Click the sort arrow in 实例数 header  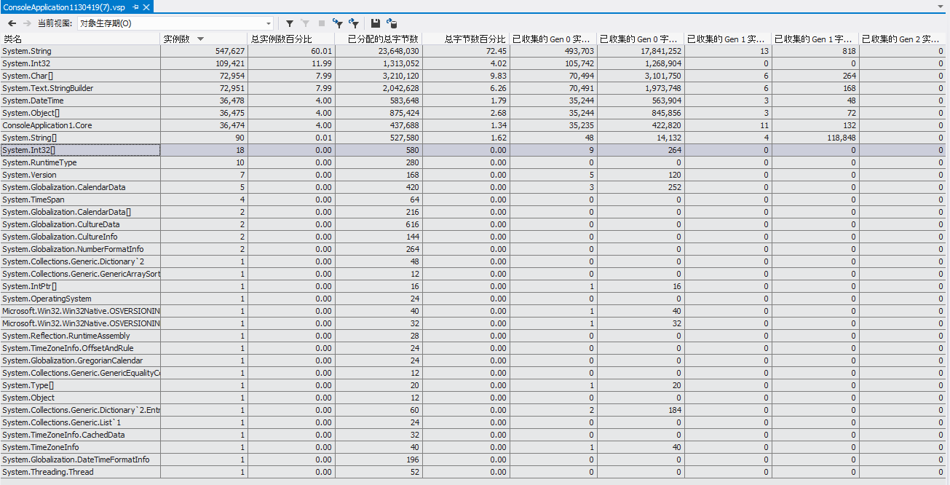(201, 39)
